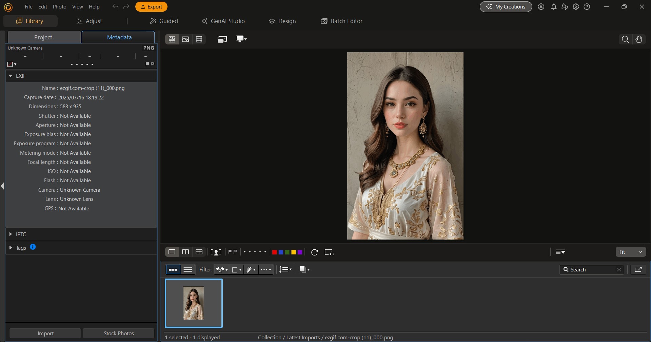Click the rotate image icon below the preview
651x342 pixels.
pyautogui.click(x=315, y=252)
